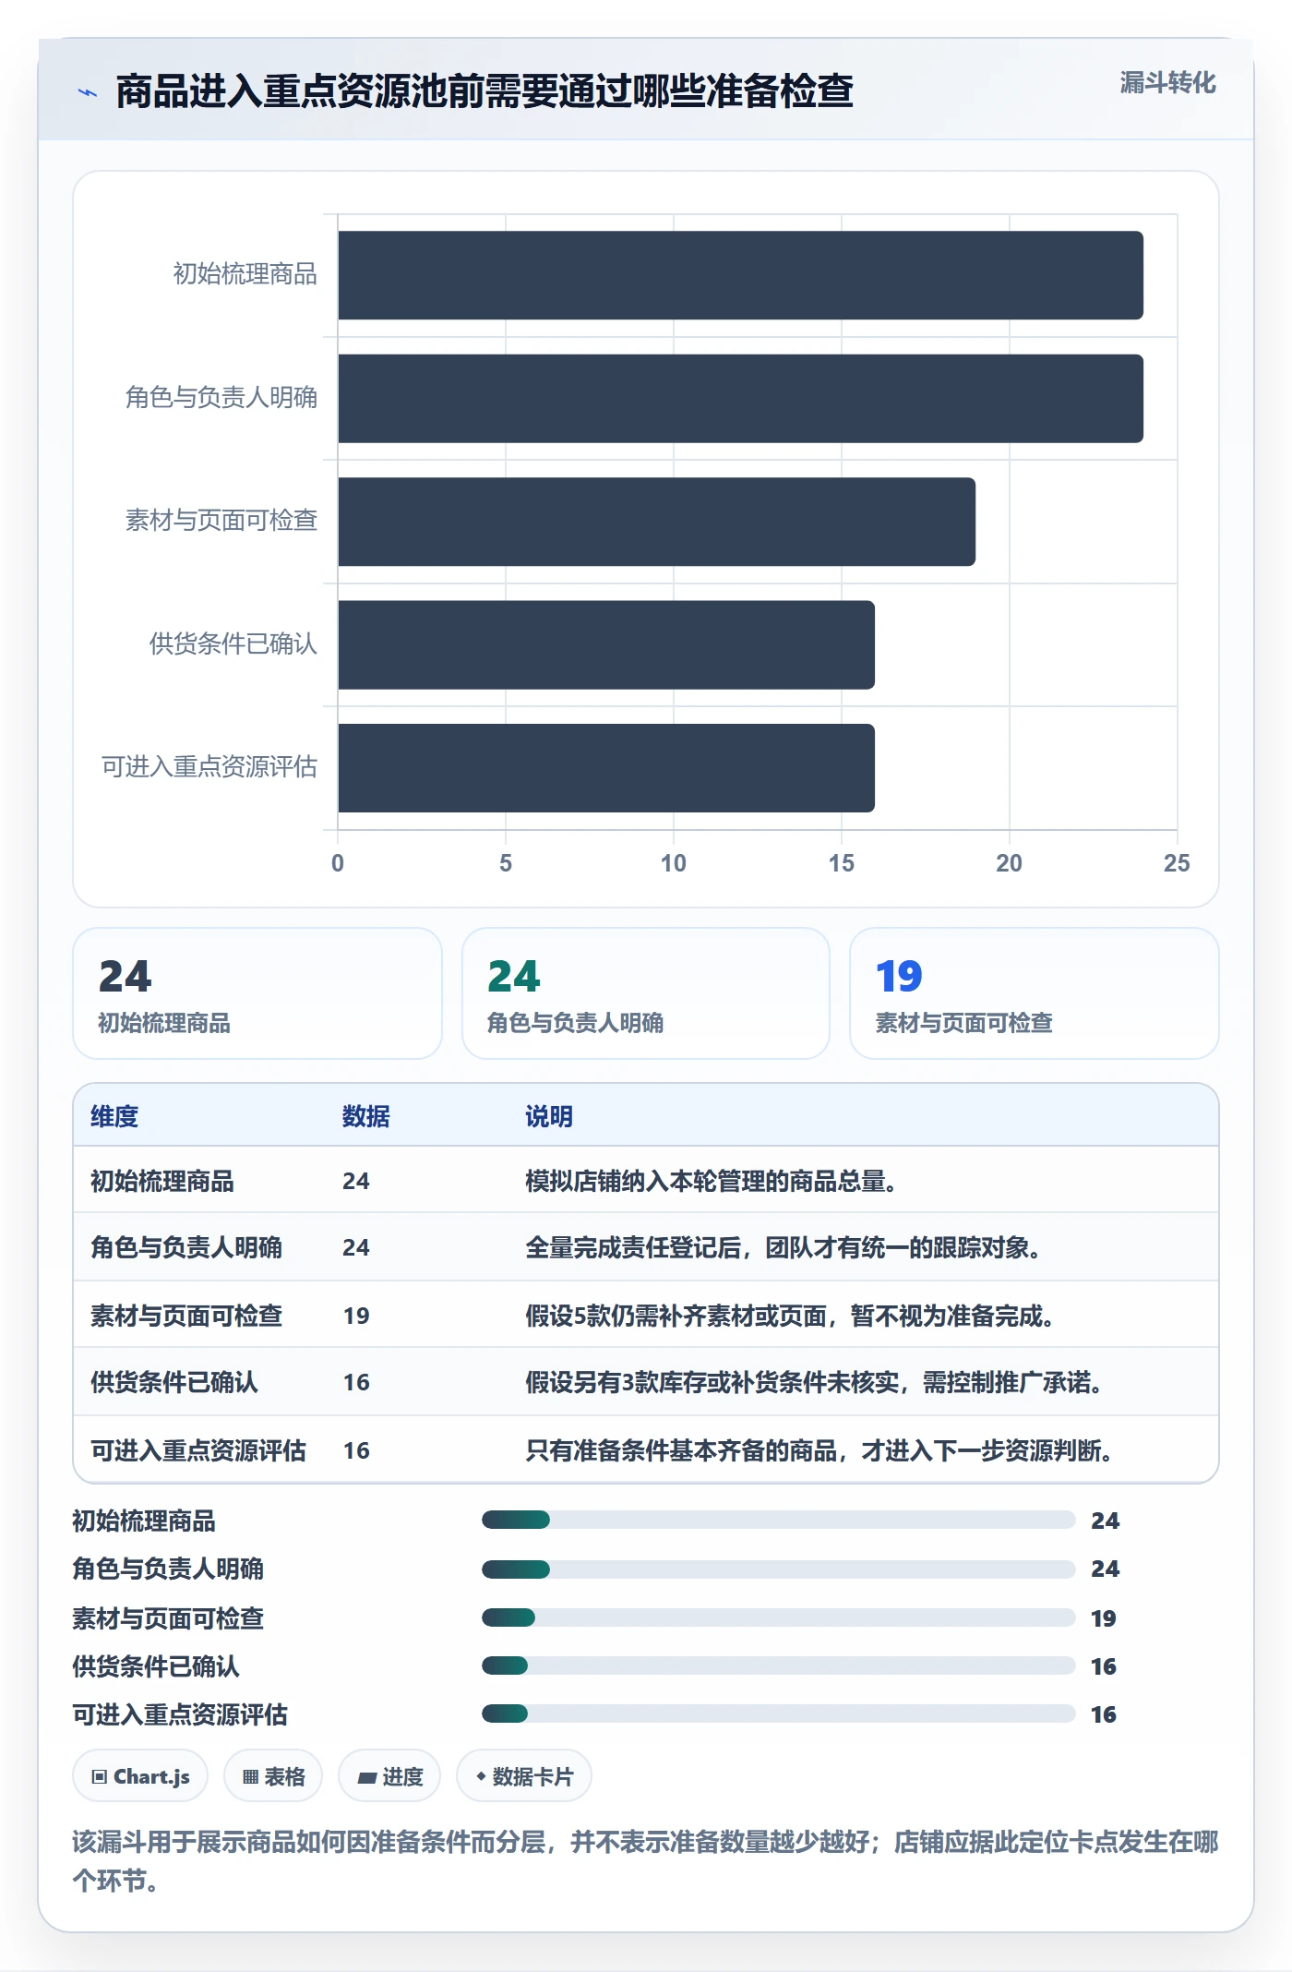Click the 数据卡片 chip
This screenshot has height=1972, width=1292.
pos(524,1776)
